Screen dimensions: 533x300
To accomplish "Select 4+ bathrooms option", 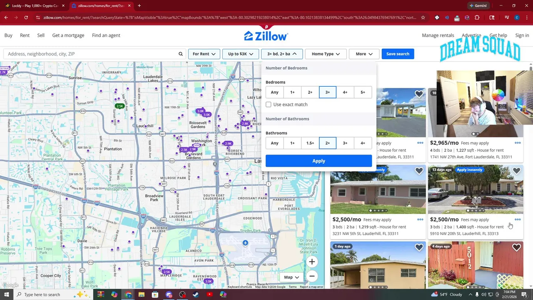I will [363, 143].
